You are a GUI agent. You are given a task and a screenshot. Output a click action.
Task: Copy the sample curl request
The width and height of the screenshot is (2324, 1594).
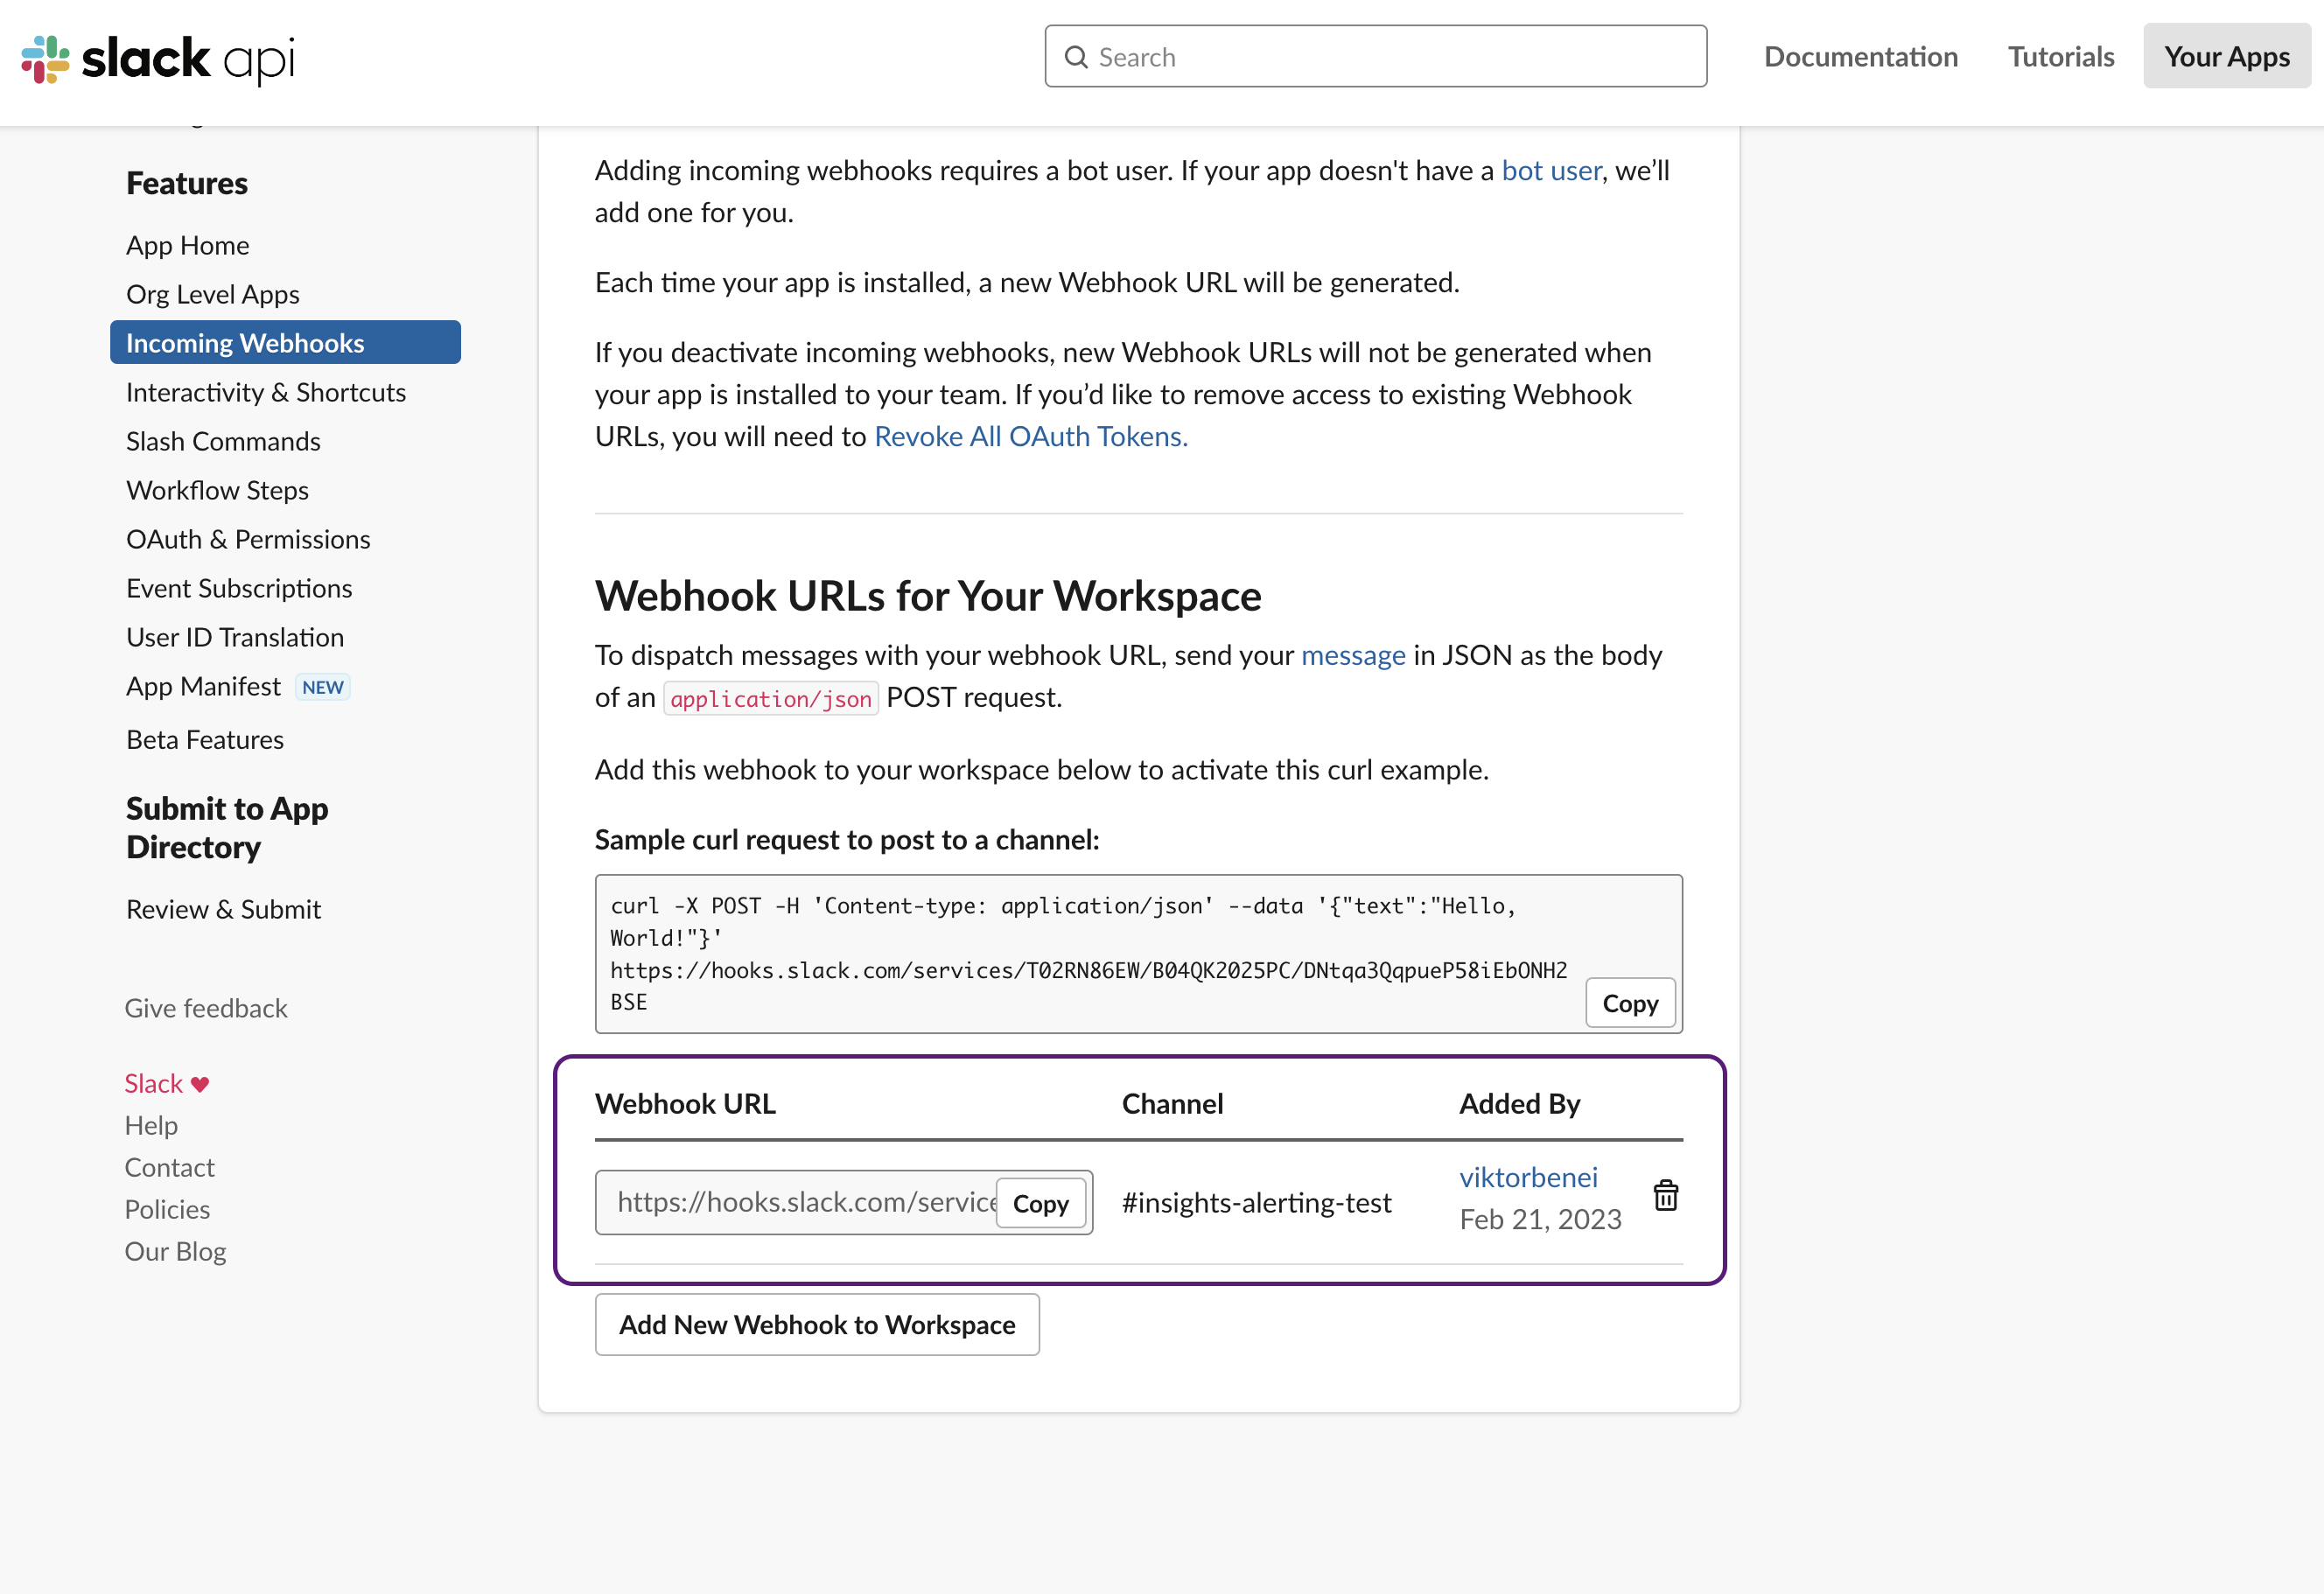coord(1630,1003)
